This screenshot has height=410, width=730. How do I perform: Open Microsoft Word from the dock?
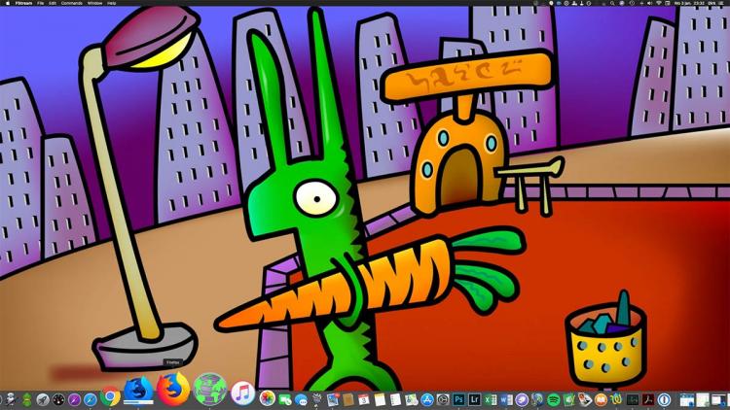(x=505, y=399)
